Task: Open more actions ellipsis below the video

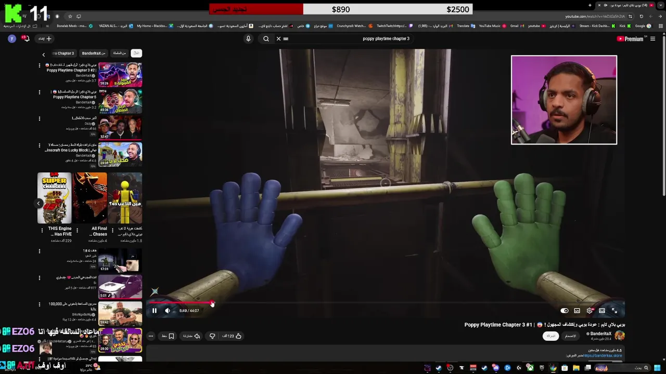Action: [151, 336]
